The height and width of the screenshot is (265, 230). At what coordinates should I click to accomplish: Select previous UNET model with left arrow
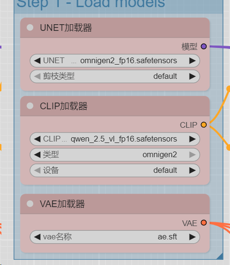[x=37, y=61]
